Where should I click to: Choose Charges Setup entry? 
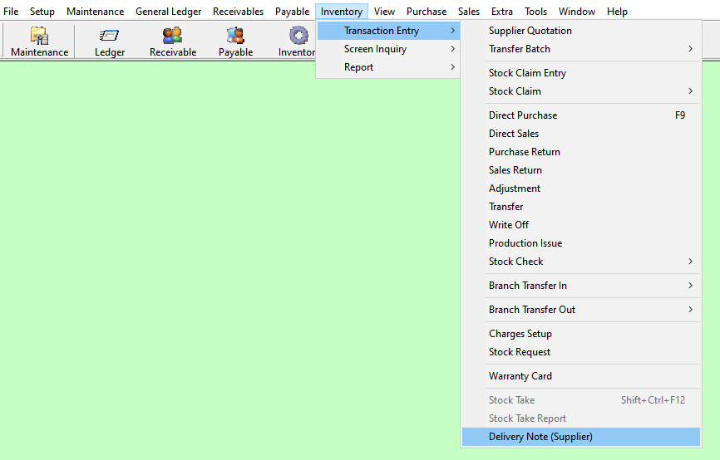(x=581, y=334)
